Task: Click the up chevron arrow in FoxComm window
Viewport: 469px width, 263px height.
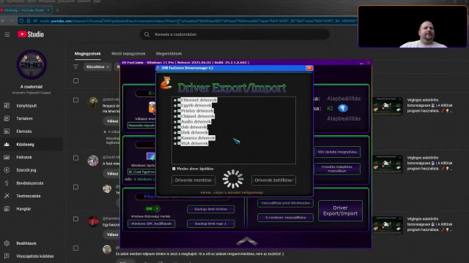Action: pos(246,241)
